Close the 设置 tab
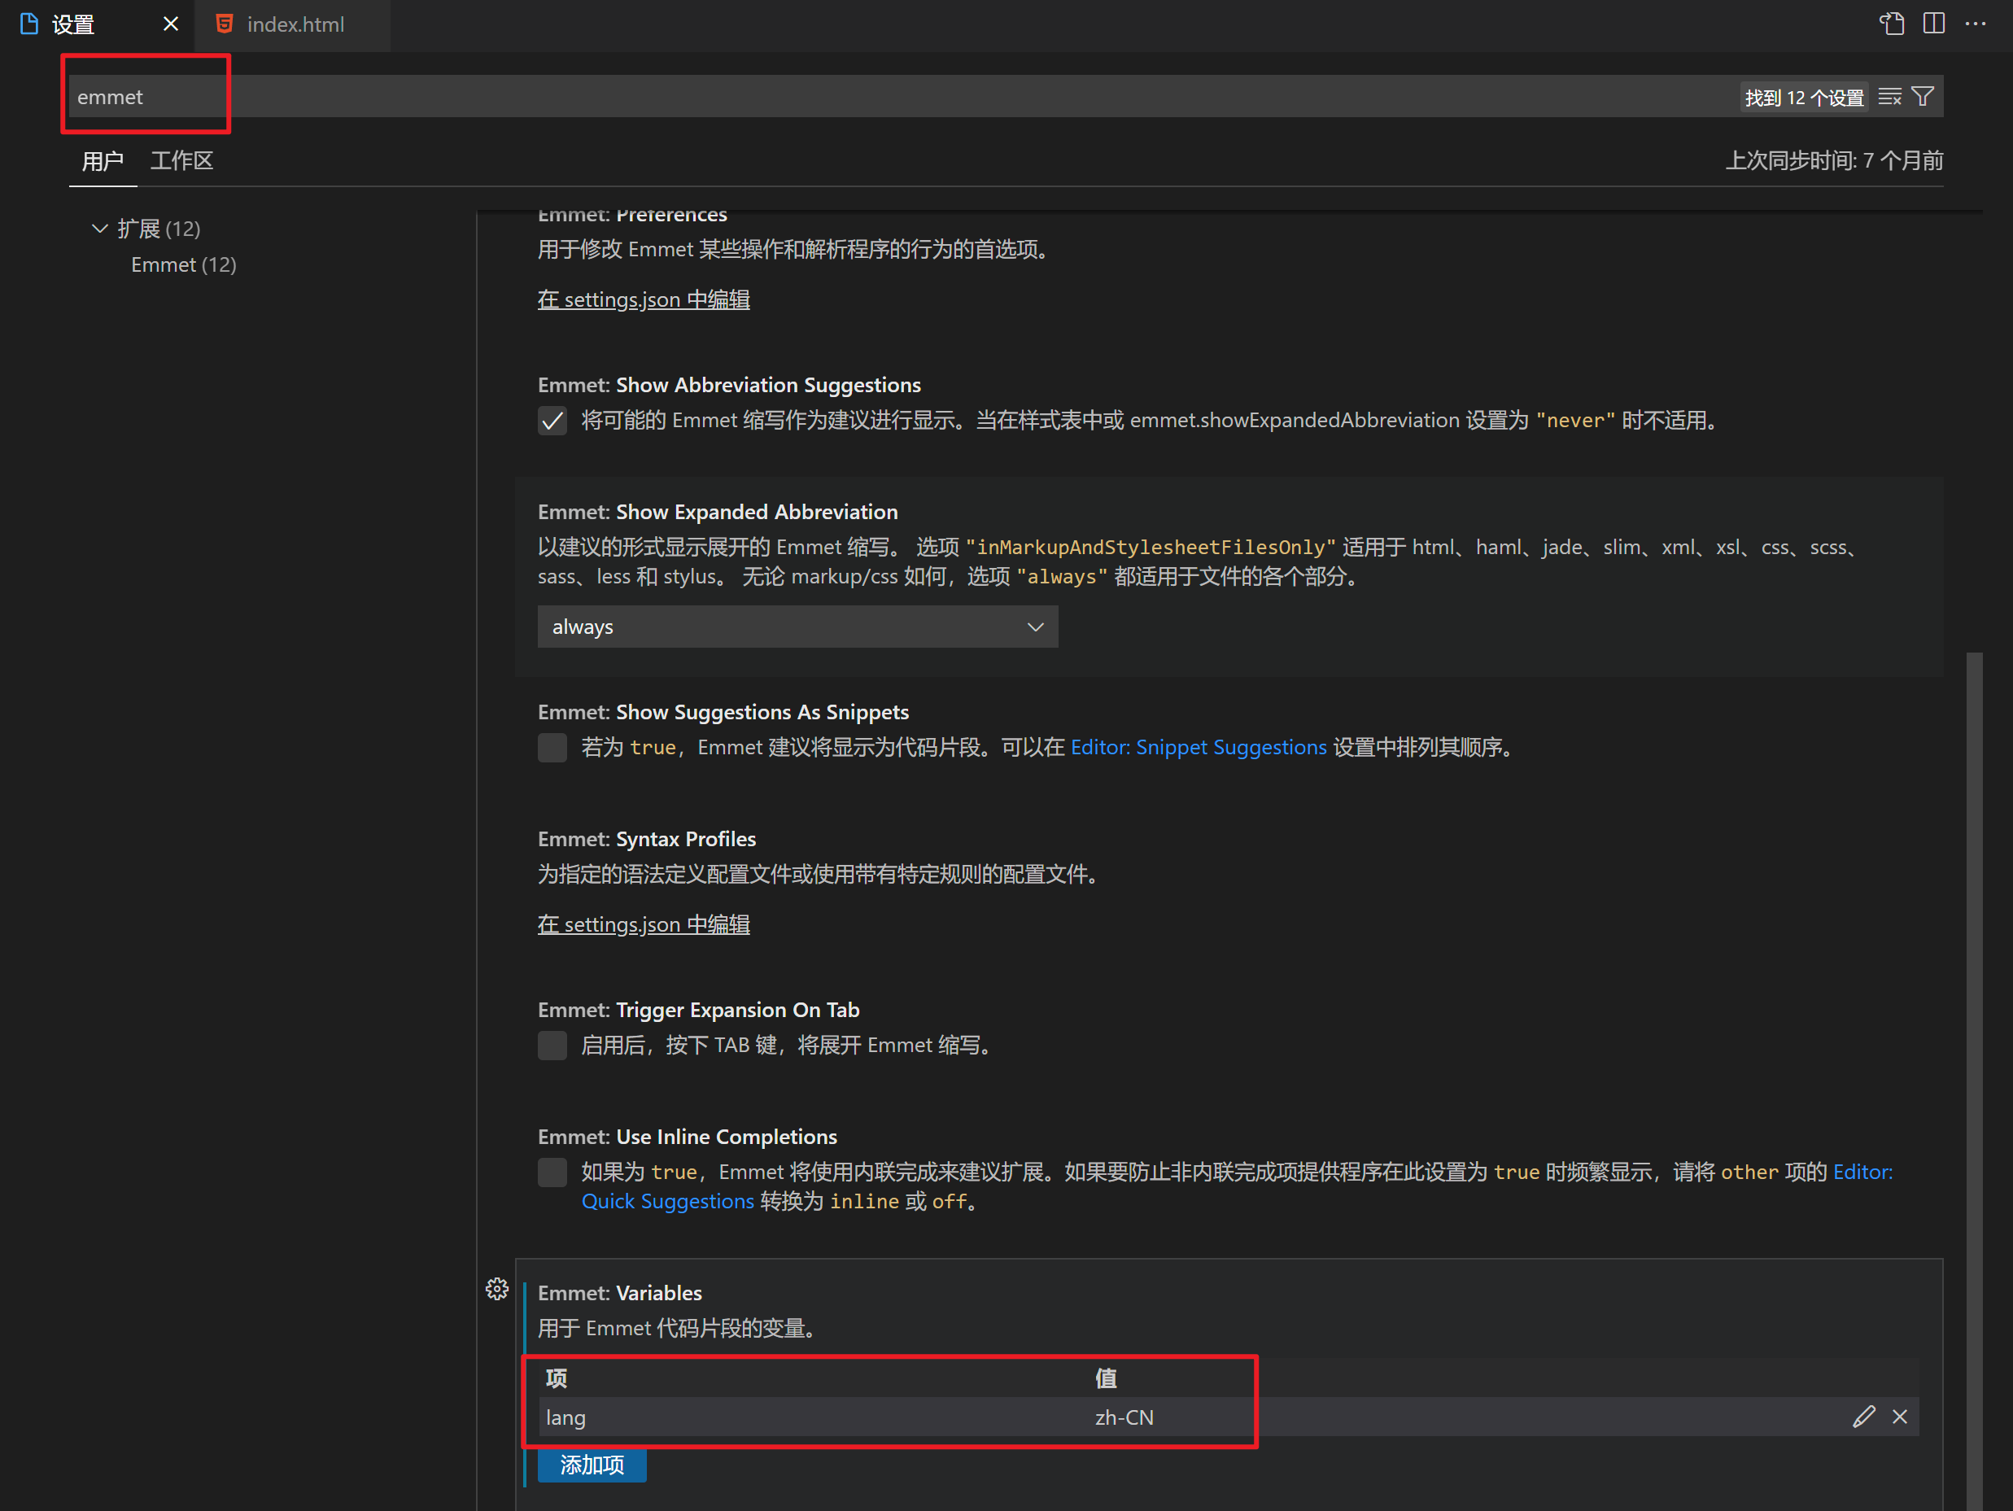Image resolution: width=2013 pixels, height=1511 pixels. click(170, 24)
